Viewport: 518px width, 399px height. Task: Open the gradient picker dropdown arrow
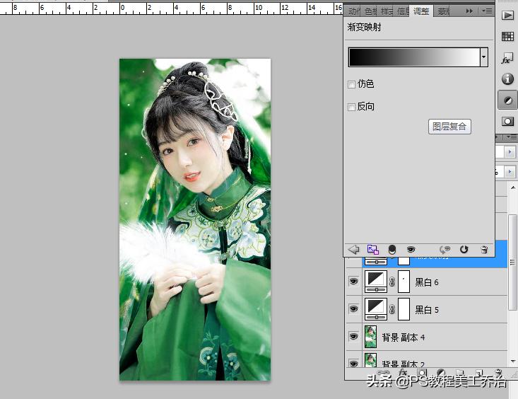point(483,57)
